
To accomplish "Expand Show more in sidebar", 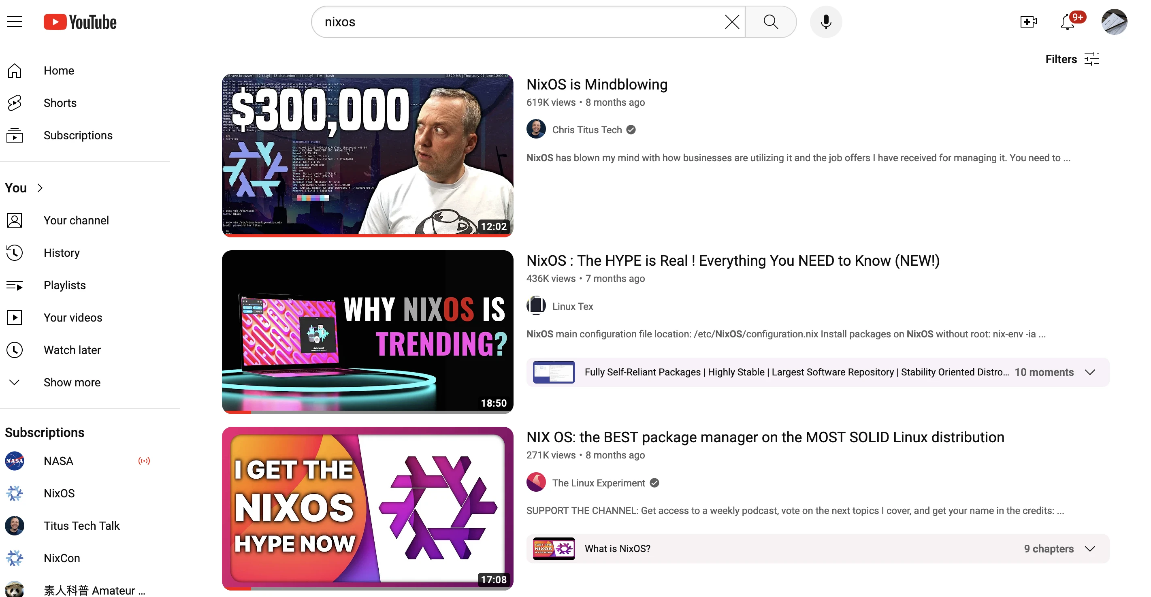I will (72, 382).
